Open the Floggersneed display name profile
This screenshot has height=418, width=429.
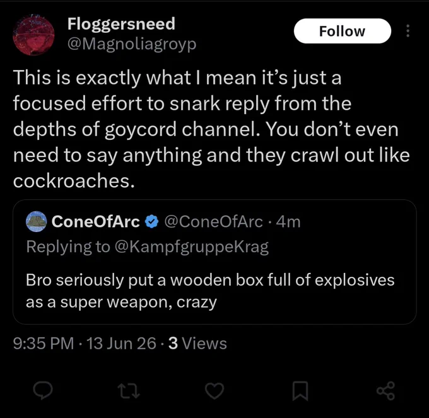click(121, 23)
